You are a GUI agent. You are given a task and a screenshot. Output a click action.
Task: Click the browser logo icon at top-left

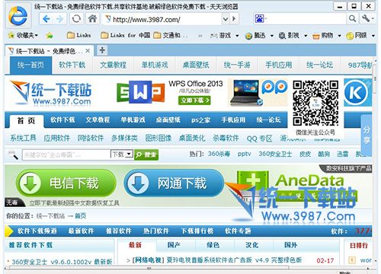(18, 16)
